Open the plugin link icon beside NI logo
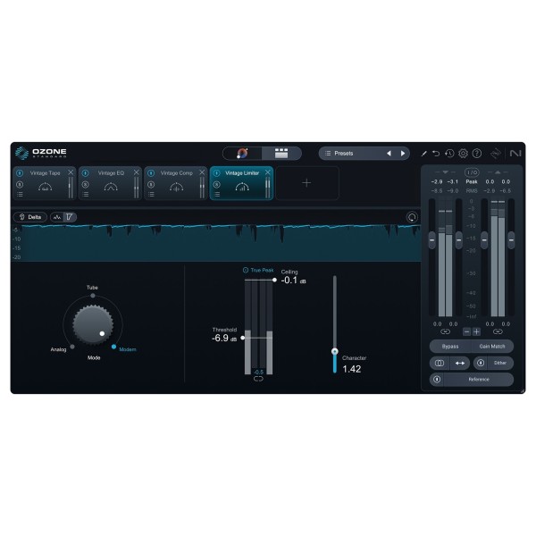This screenshot has height=536, width=536. 496,154
